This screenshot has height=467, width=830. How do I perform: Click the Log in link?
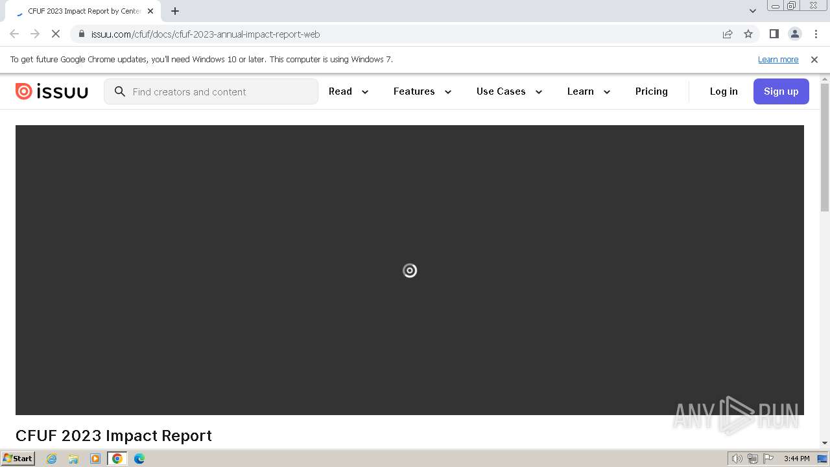[x=724, y=91]
